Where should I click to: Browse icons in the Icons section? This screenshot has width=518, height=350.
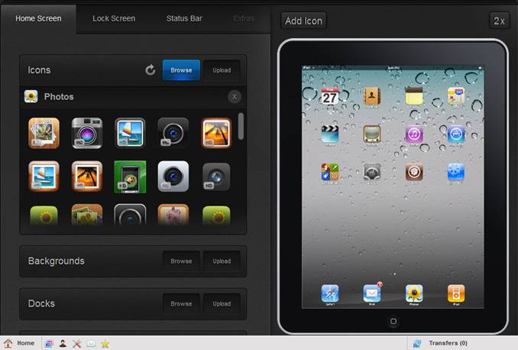click(x=181, y=70)
